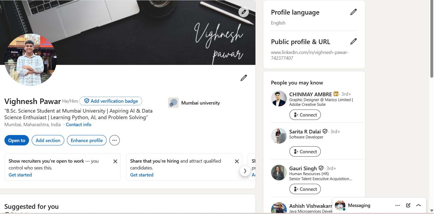Edit profile intro using pencil icon
This screenshot has height=214, width=434.
pos(244,78)
